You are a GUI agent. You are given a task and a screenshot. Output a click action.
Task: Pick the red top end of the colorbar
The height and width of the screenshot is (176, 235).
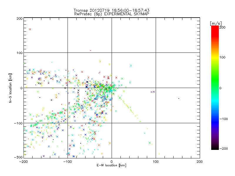pyautogui.click(x=215, y=28)
